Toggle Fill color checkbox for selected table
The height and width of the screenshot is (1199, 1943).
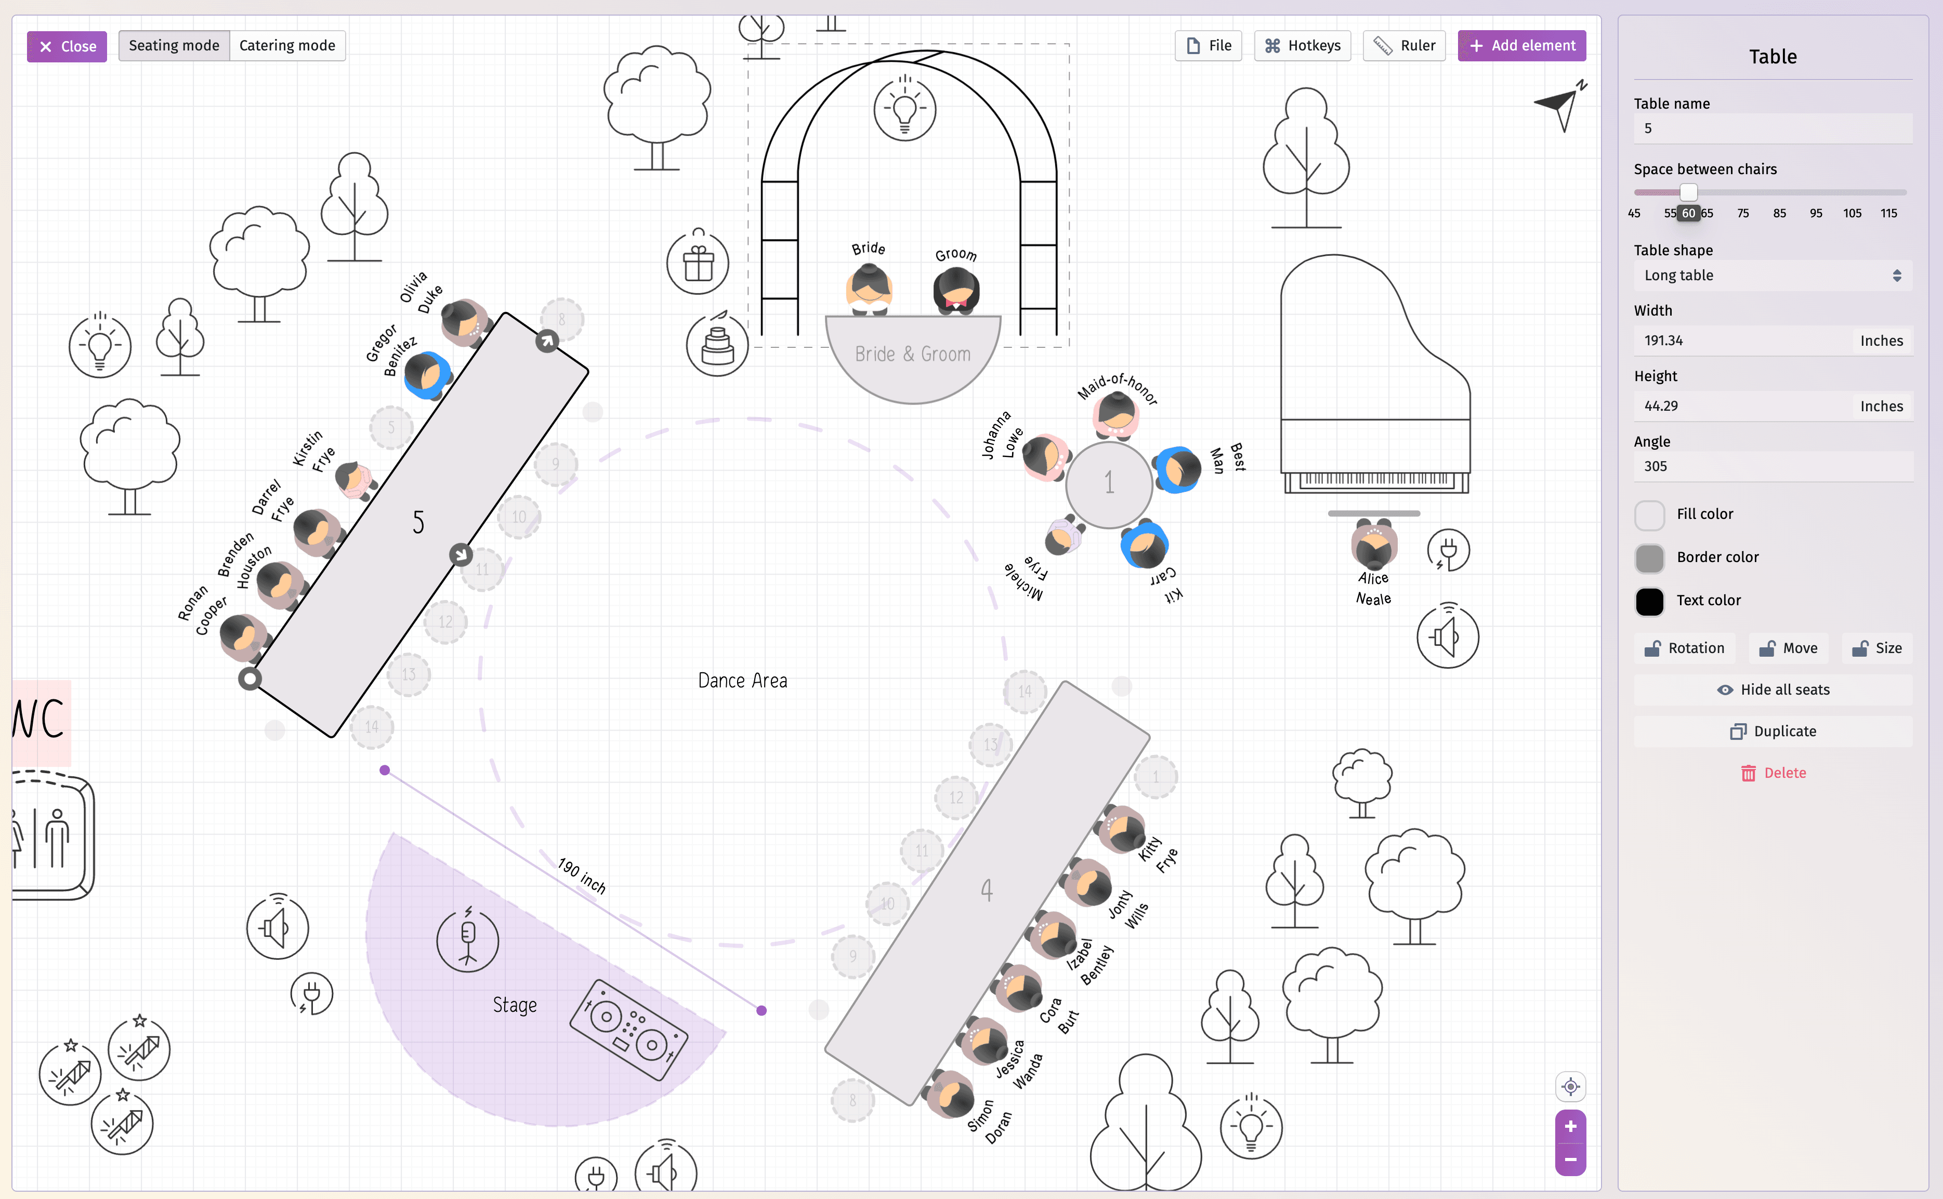pyautogui.click(x=1650, y=514)
